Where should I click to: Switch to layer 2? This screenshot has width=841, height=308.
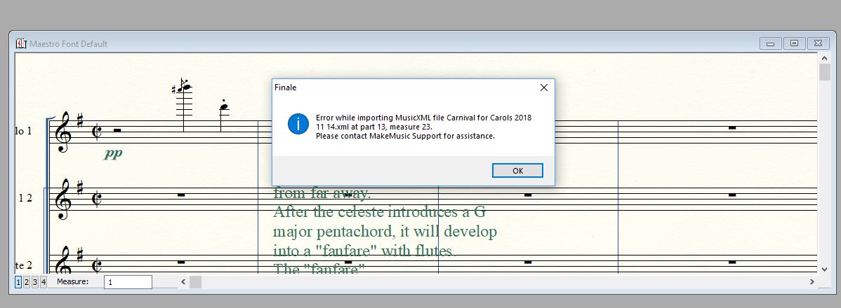click(27, 282)
